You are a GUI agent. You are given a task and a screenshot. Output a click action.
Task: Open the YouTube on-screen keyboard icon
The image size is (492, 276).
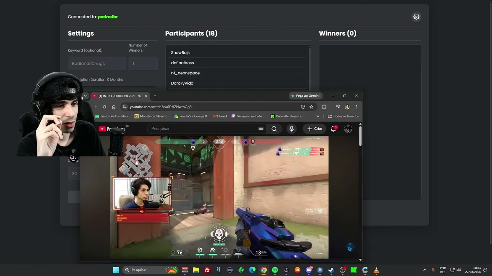click(261, 129)
